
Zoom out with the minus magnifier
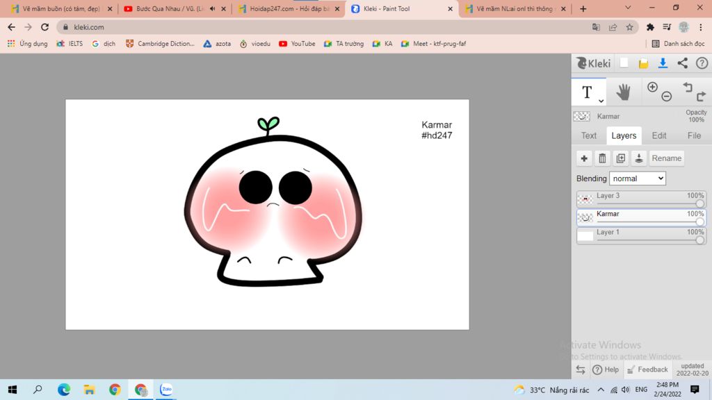click(x=667, y=96)
